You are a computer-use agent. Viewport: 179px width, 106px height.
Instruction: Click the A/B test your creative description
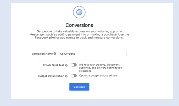coord(101,68)
